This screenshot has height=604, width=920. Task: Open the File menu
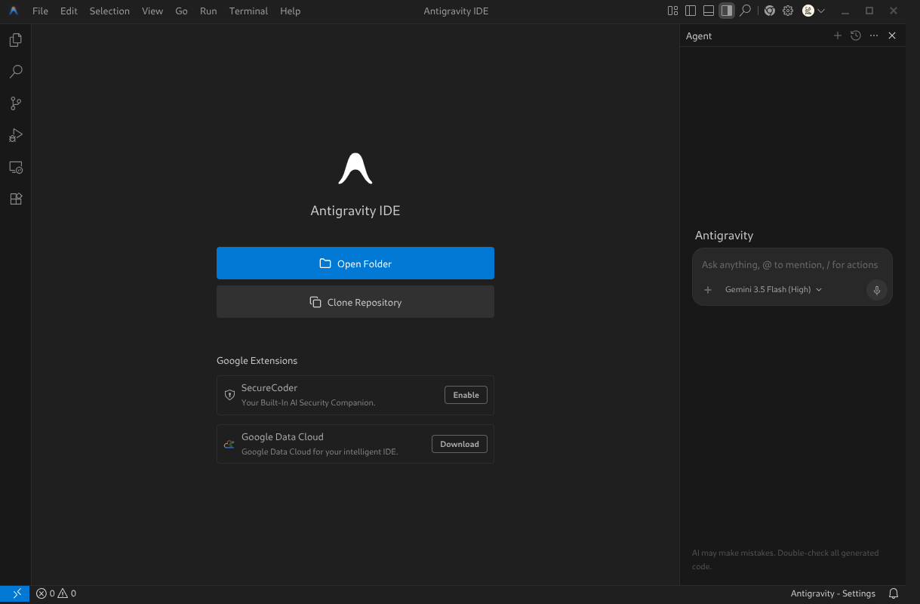[40, 11]
